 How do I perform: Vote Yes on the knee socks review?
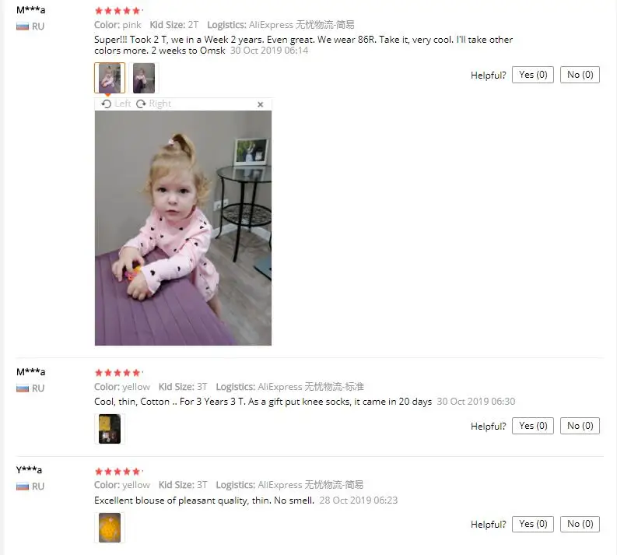pos(533,426)
